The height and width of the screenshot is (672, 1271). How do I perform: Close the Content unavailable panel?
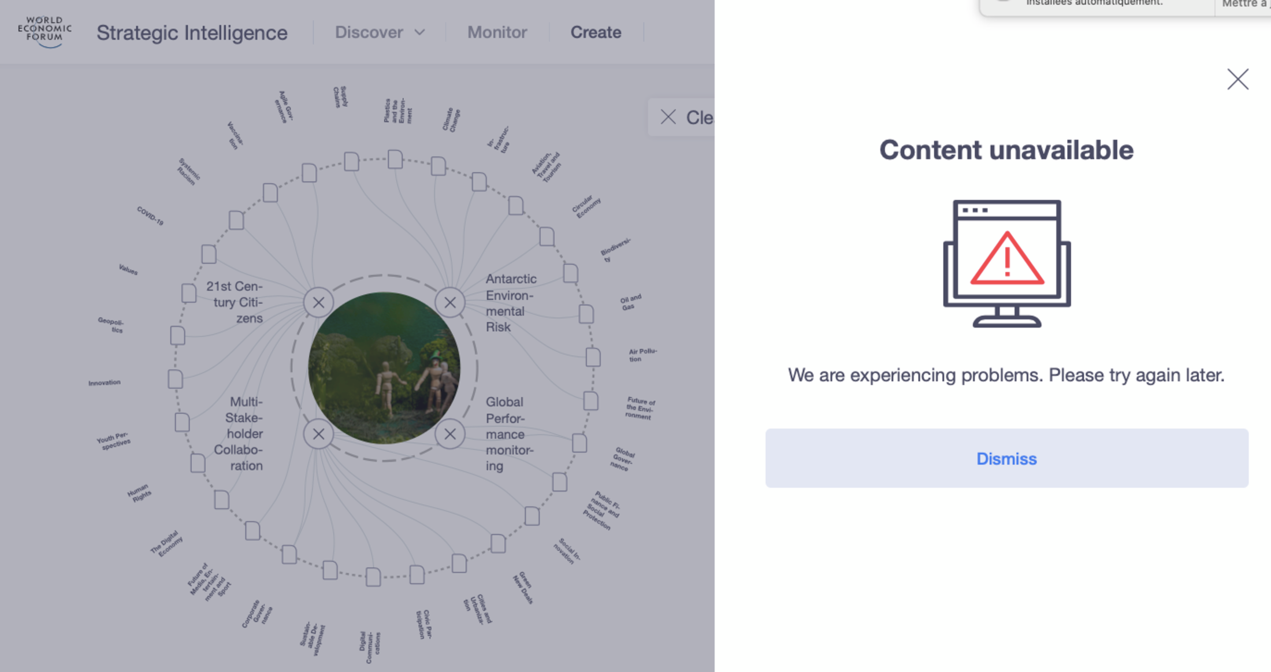[x=1237, y=79]
